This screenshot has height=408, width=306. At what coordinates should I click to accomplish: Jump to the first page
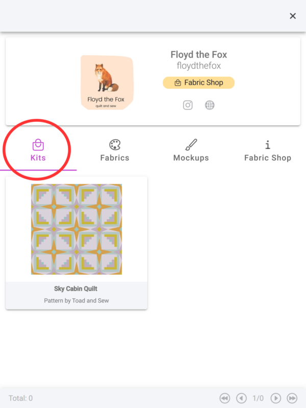[x=224, y=398]
